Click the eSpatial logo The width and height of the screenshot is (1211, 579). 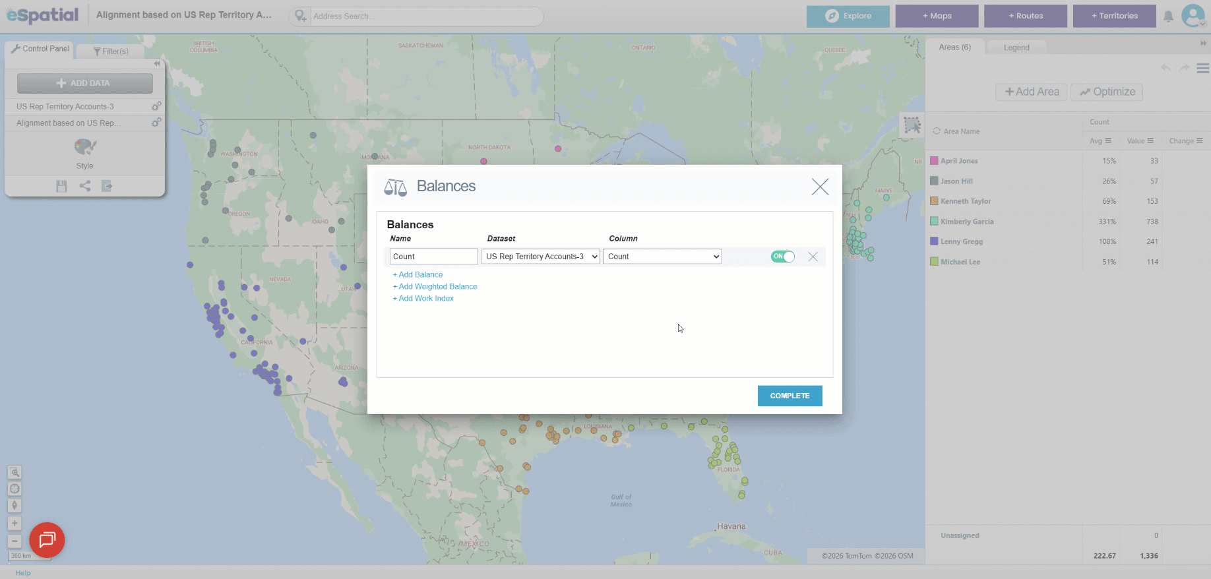tap(43, 15)
